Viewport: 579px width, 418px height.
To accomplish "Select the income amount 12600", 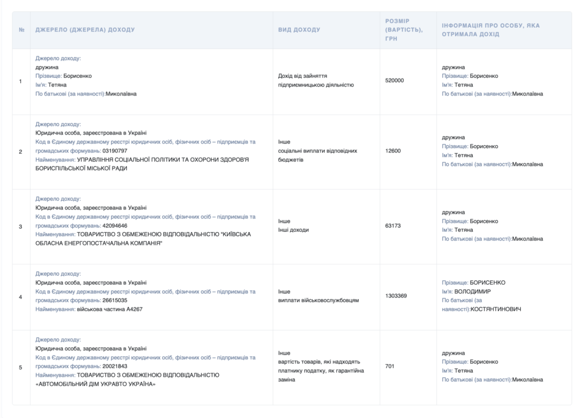I will (392, 151).
